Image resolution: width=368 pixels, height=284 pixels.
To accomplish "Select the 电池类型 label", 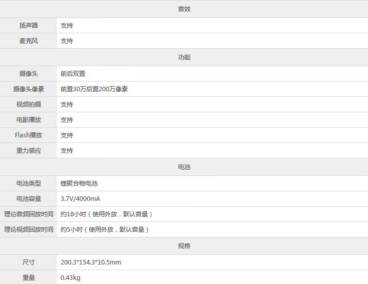I will 29,183.
